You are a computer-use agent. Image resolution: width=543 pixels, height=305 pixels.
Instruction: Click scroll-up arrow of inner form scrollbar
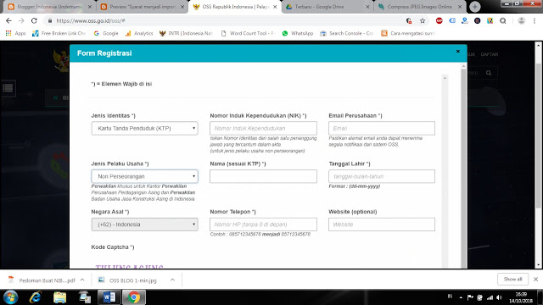click(x=445, y=78)
